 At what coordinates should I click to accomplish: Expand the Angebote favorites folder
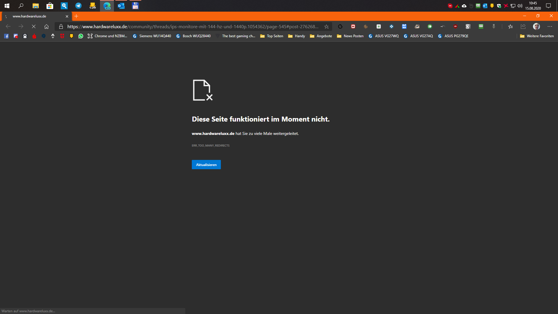click(321, 36)
